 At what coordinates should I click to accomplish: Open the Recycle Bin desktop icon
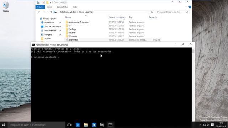[x=6, y=7]
